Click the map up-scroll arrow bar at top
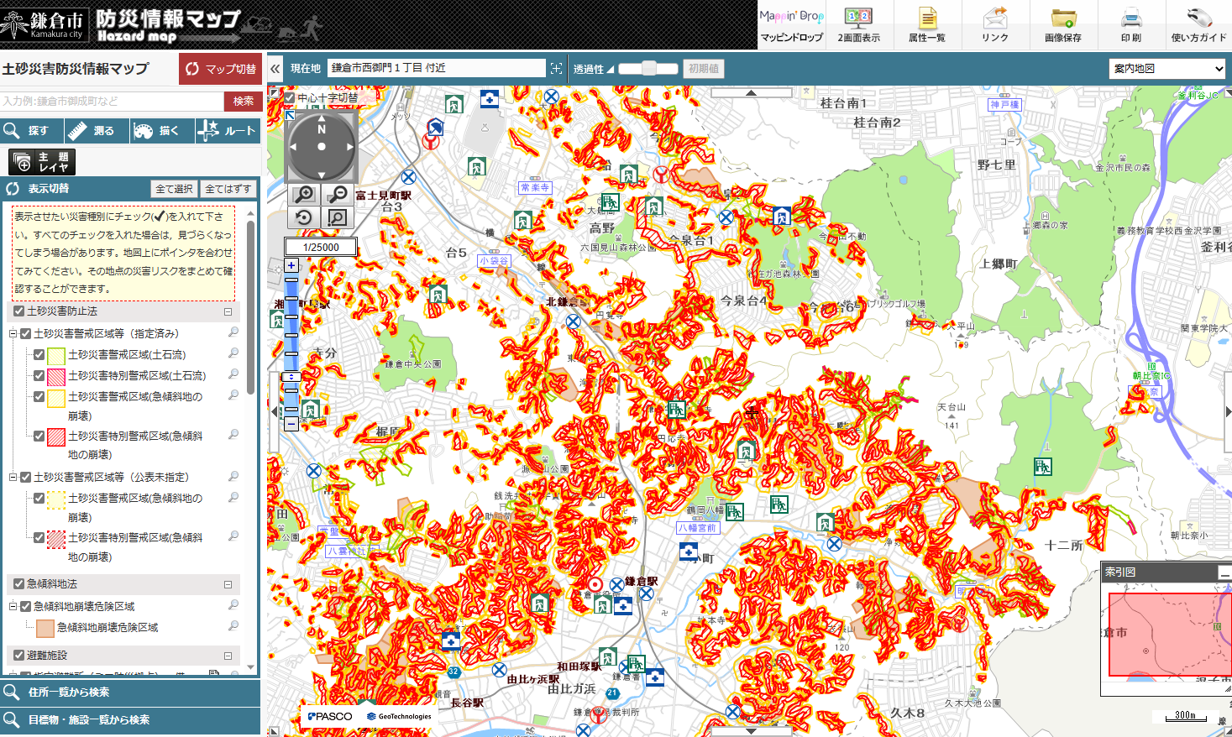The width and height of the screenshot is (1232, 737). coord(751,93)
